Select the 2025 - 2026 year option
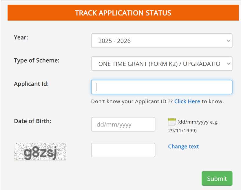 click(162, 41)
